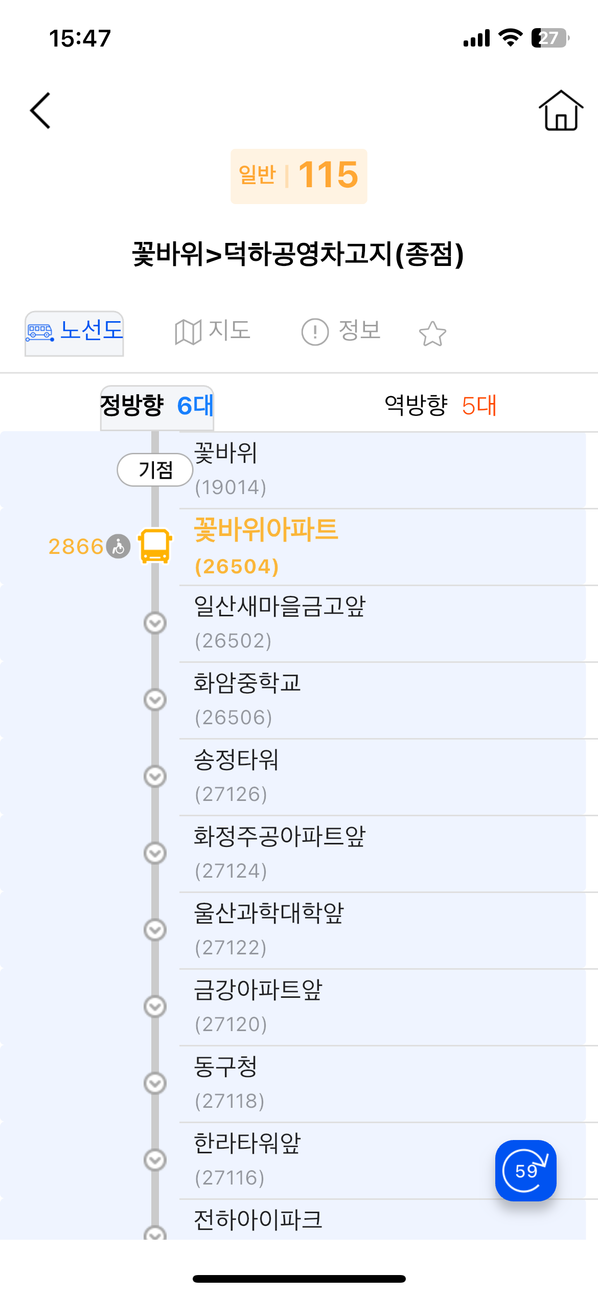598x1295 pixels.
Task: Tap the yellow bus icon at 꽃바위아파트
Action: (155, 546)
